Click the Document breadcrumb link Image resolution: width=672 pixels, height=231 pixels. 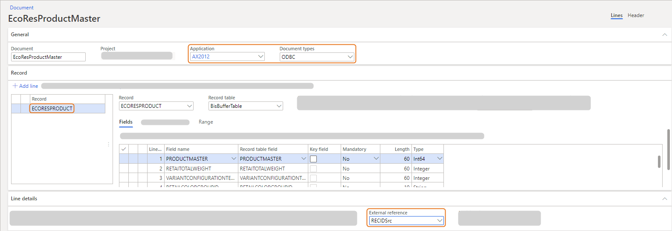(22, 8)
